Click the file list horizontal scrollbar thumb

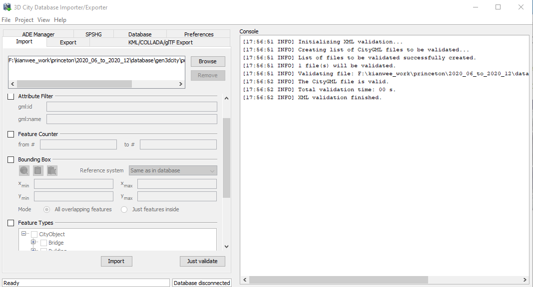point(74,84)
